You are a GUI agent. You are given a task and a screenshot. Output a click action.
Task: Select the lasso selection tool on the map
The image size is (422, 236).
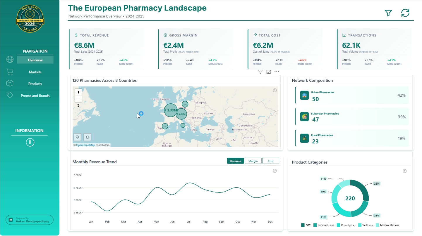[77, 137]
